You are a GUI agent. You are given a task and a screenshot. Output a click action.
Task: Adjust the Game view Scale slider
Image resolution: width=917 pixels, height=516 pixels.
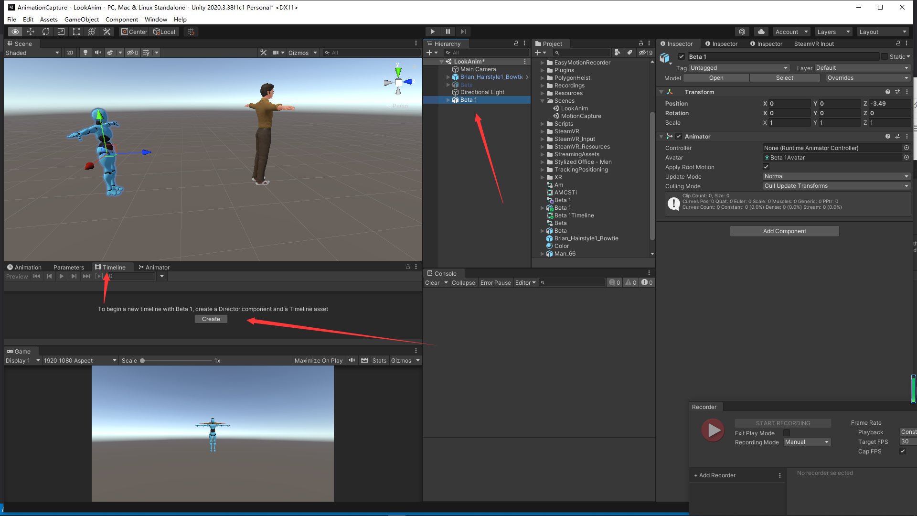tap(142, 361)
